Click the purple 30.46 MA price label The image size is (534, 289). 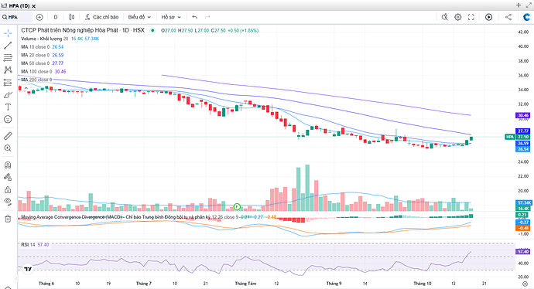(523, 116)
